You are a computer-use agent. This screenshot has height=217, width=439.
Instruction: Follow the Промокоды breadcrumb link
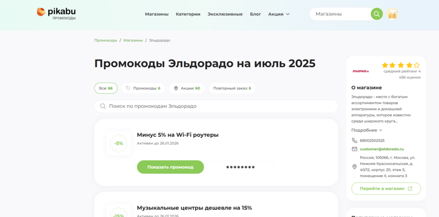[106, 40]
